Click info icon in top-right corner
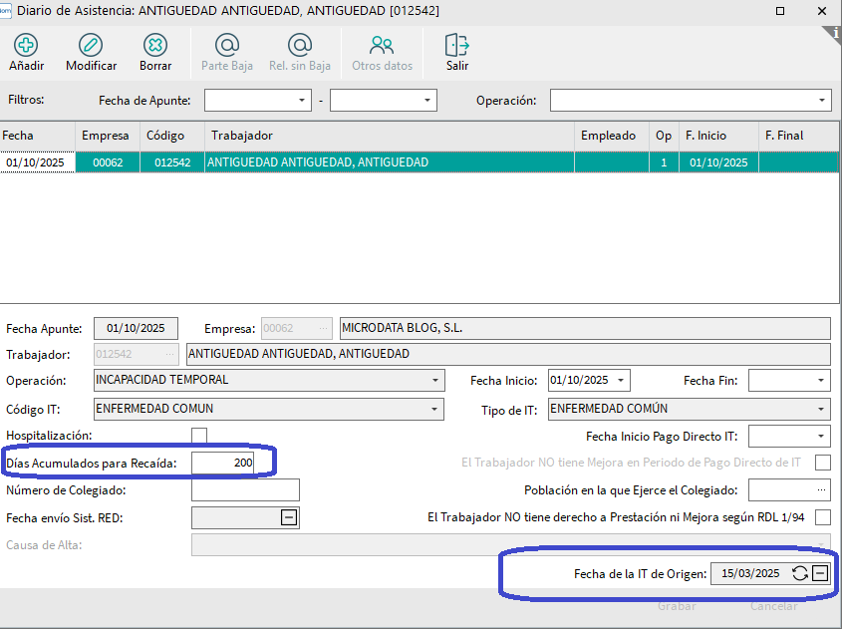The height and width of the screenshot is (630, 842). 833,32
